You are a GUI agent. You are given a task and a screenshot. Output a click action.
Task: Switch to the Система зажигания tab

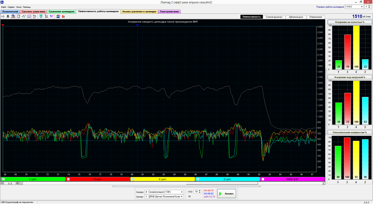click(34, 12)
